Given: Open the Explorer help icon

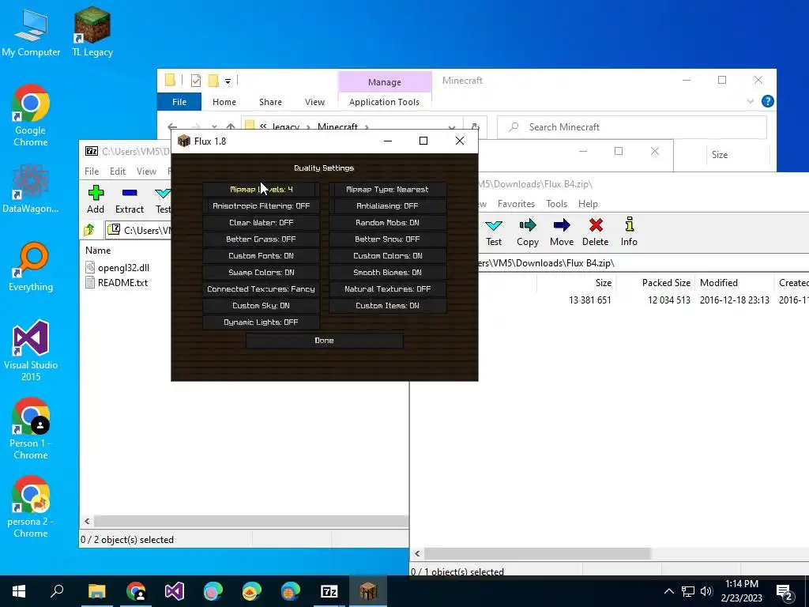Looking at the screenshot, I should click(x=768, y=101).
